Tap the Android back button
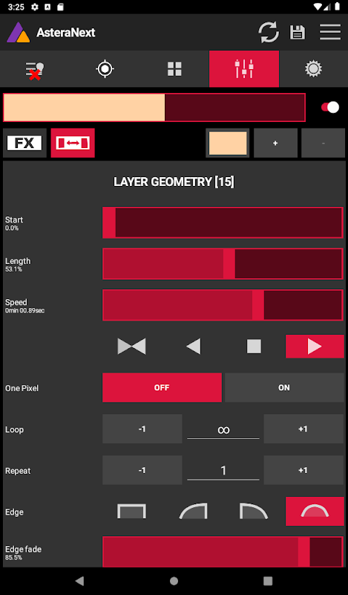 (x=79, y=581)
